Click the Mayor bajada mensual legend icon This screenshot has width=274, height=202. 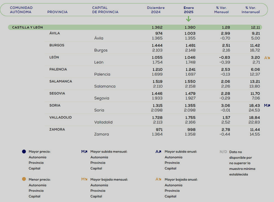click(84, 179)
